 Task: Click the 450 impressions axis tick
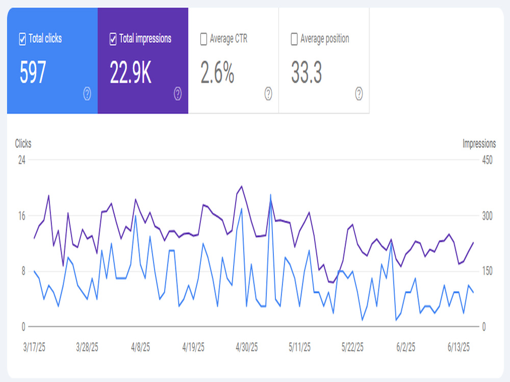[487, 160]
